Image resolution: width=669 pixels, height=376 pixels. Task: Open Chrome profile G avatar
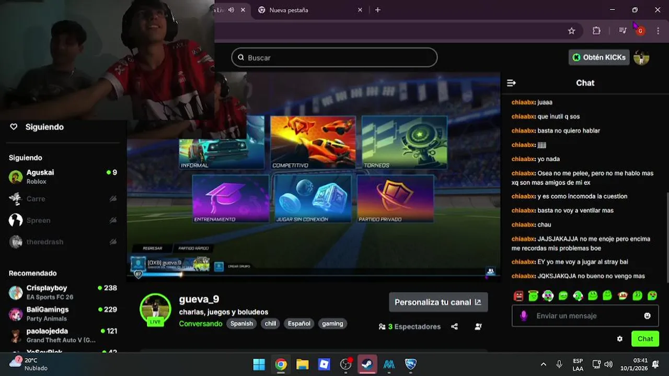640,31
